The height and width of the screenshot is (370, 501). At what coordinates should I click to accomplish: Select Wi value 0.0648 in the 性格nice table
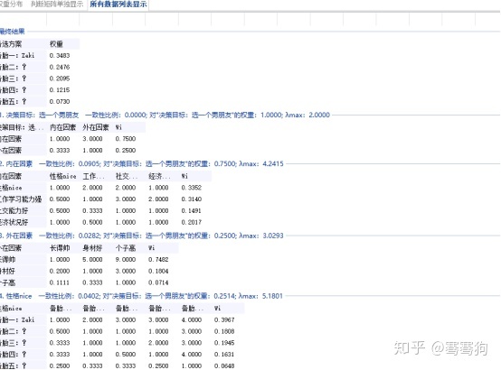tap(224, 365)
